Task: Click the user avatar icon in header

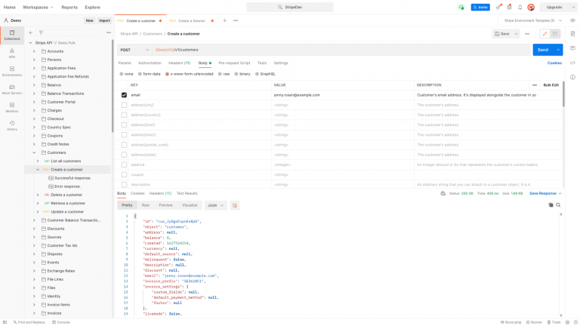Action: coord(531,7)
